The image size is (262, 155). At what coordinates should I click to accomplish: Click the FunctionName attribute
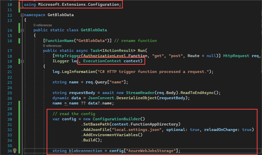[x=59, y=41]
